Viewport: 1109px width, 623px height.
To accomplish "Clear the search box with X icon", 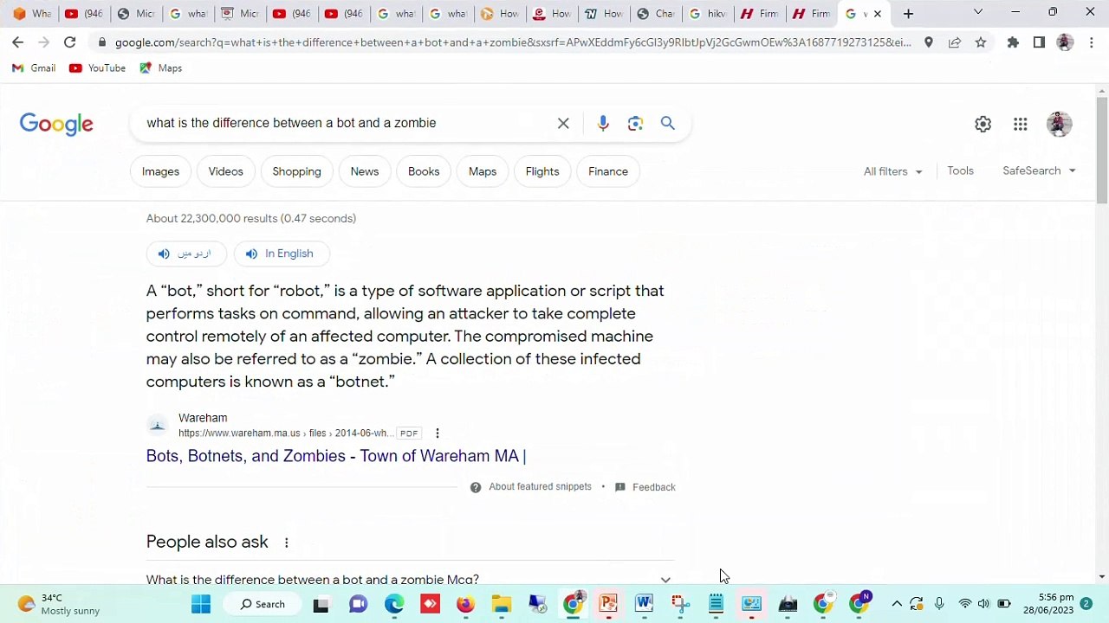I will click(563, 123).
